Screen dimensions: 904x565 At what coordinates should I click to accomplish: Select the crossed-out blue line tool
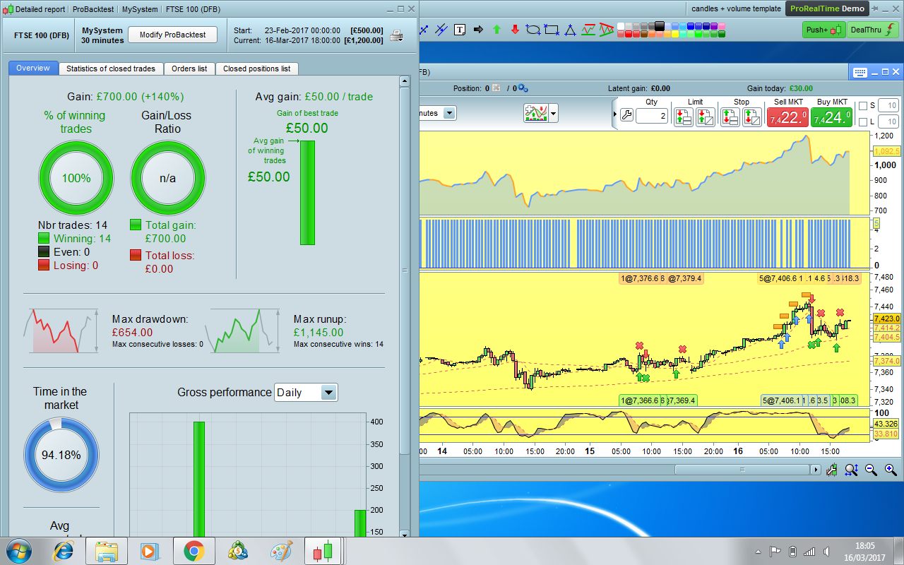(442, 30)
